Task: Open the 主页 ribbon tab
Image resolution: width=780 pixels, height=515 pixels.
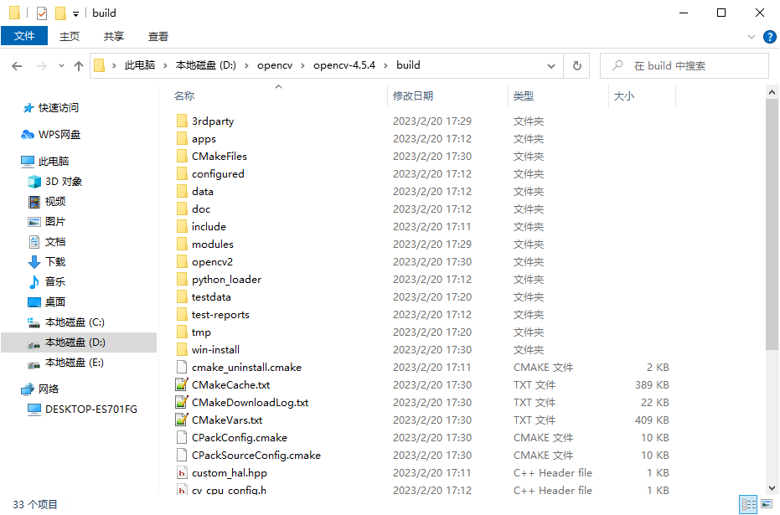Action: point(70,36)
